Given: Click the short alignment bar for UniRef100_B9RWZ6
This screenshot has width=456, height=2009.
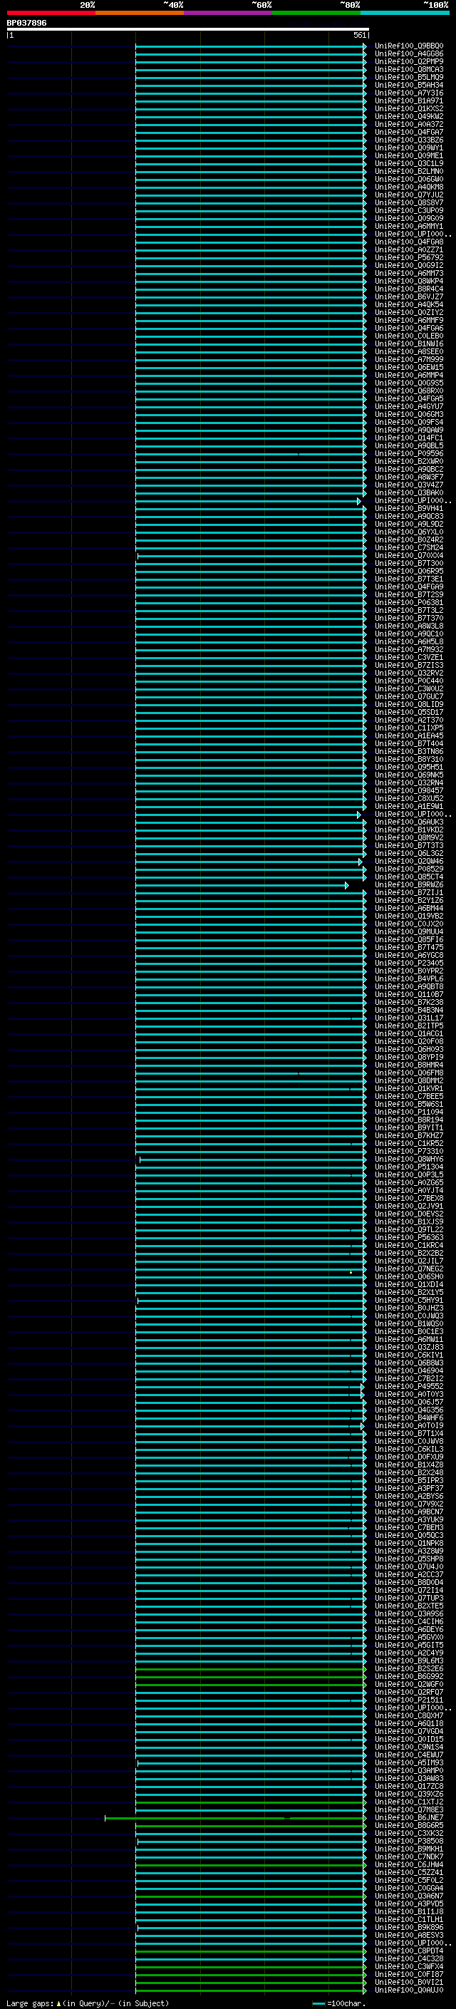Looking at the screenshot, I should click(242, 885).
